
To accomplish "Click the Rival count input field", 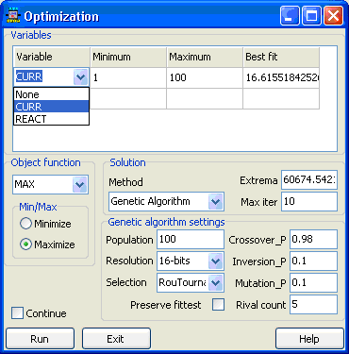I will point(313,304).
